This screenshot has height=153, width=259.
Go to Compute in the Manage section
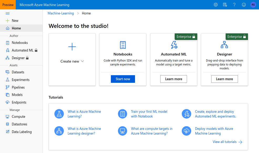18,116
